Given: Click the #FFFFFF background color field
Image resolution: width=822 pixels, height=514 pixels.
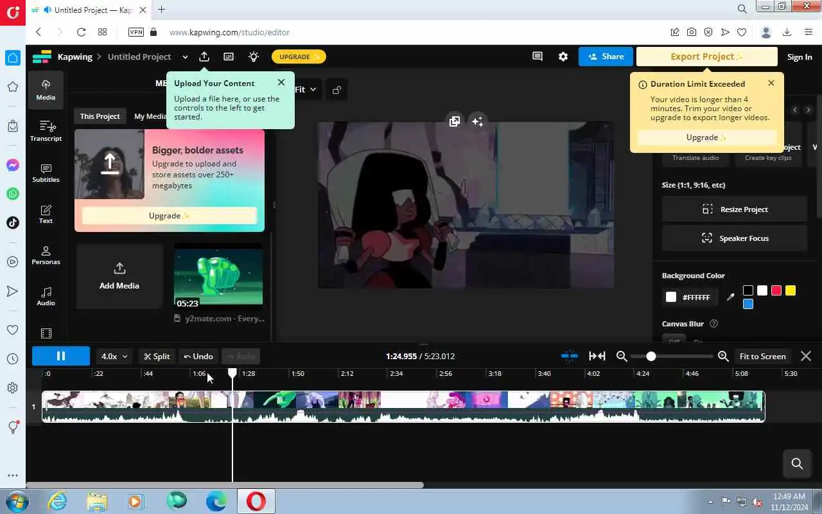Looking at the screenshot, I should [690, 297].
